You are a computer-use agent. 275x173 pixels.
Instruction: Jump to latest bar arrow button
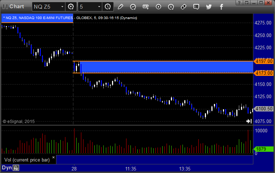coord(249,121)
